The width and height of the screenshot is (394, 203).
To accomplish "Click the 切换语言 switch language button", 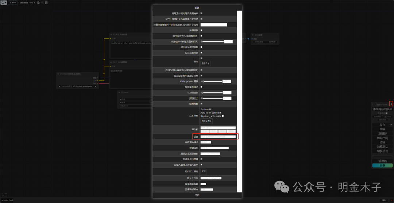I will (x=382, y=151).
